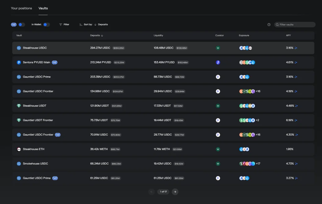Go to next page of vaults

175,192
